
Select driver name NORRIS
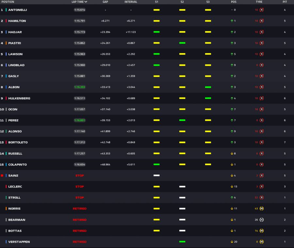14,208
